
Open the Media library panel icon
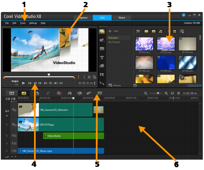pyautogui.click(x=102, y=32)
